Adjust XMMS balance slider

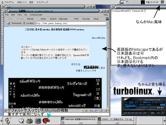[153, 108]
